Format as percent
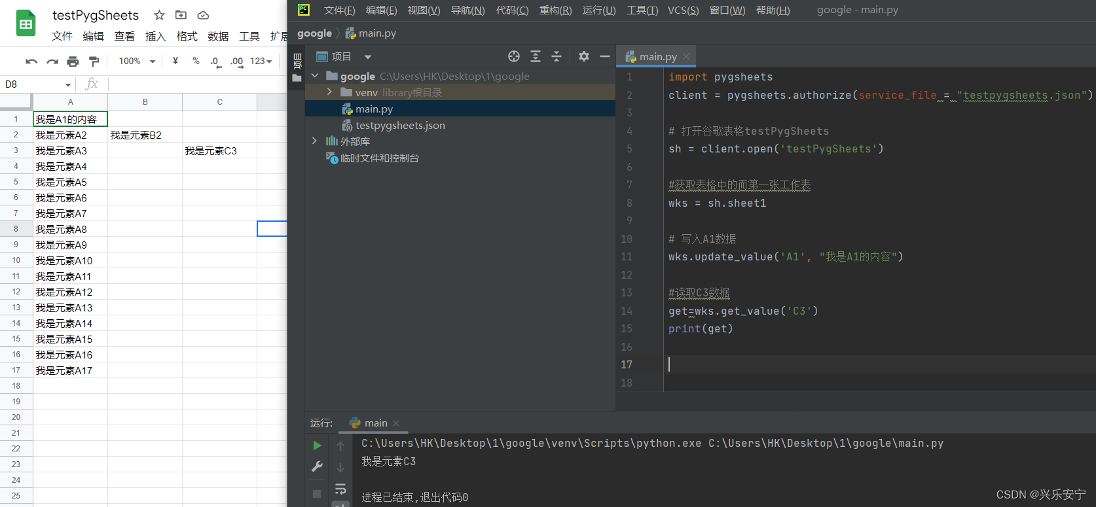The width and height of the screenshot is (1096, 507). coord(196,61)
